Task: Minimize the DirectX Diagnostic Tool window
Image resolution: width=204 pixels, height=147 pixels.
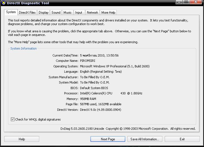Action: click(179, 2)
